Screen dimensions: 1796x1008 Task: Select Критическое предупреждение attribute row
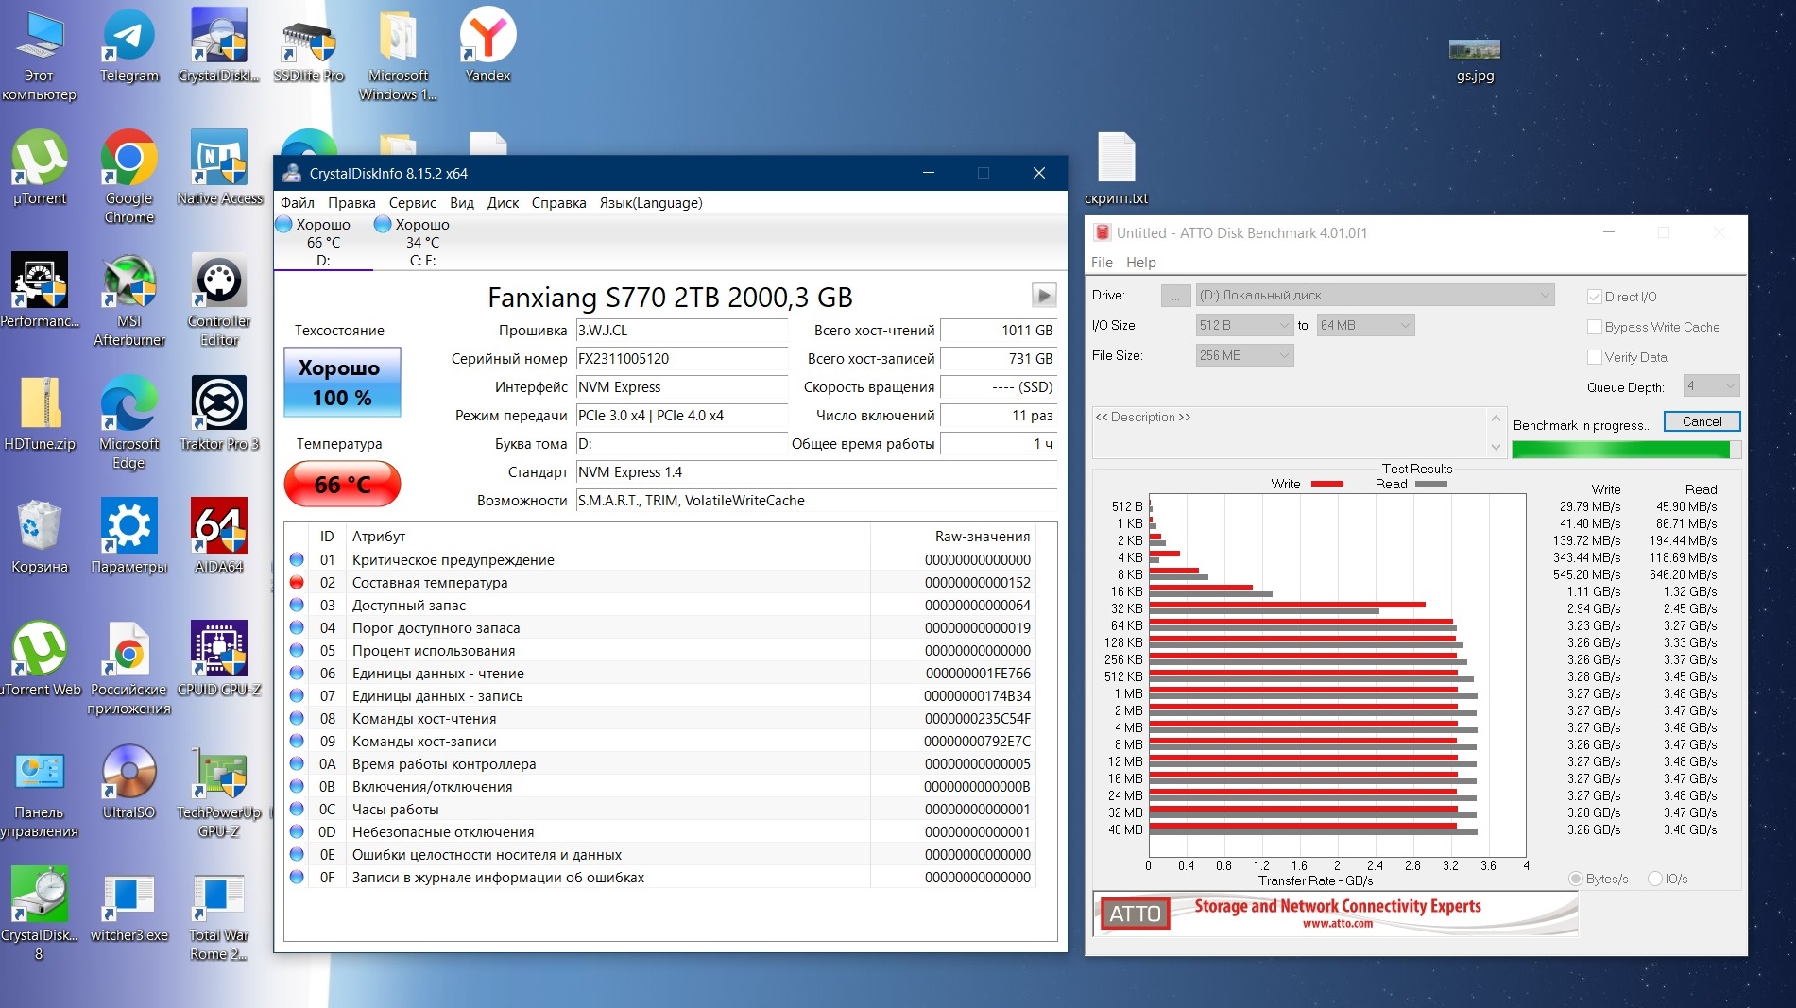tap(660, 560)
